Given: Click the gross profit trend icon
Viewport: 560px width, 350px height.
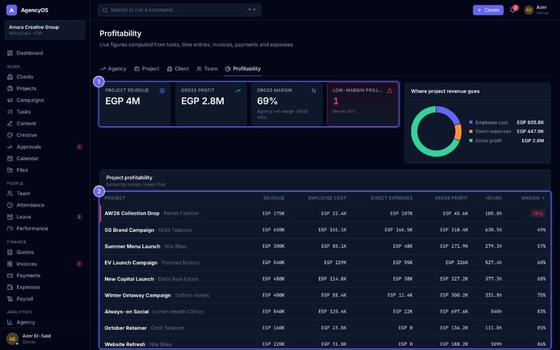Looking at the screenshot, I should 238,90.
